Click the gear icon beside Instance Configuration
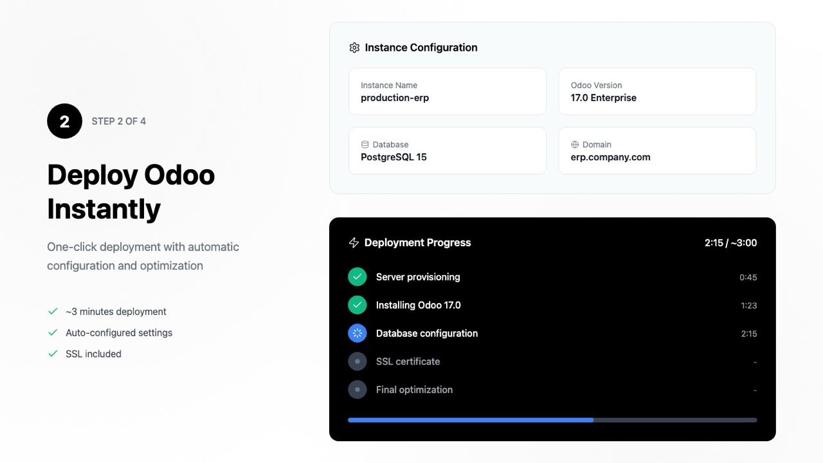Screen dimensions: 823x463 [x=354, y=48]
